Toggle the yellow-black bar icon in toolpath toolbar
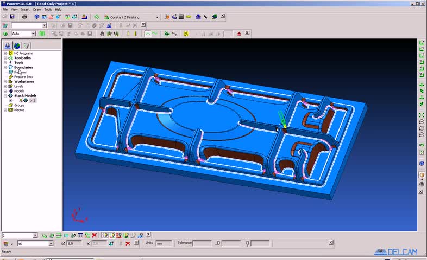Viewport: 427px width, 260px height. (135, 34)
